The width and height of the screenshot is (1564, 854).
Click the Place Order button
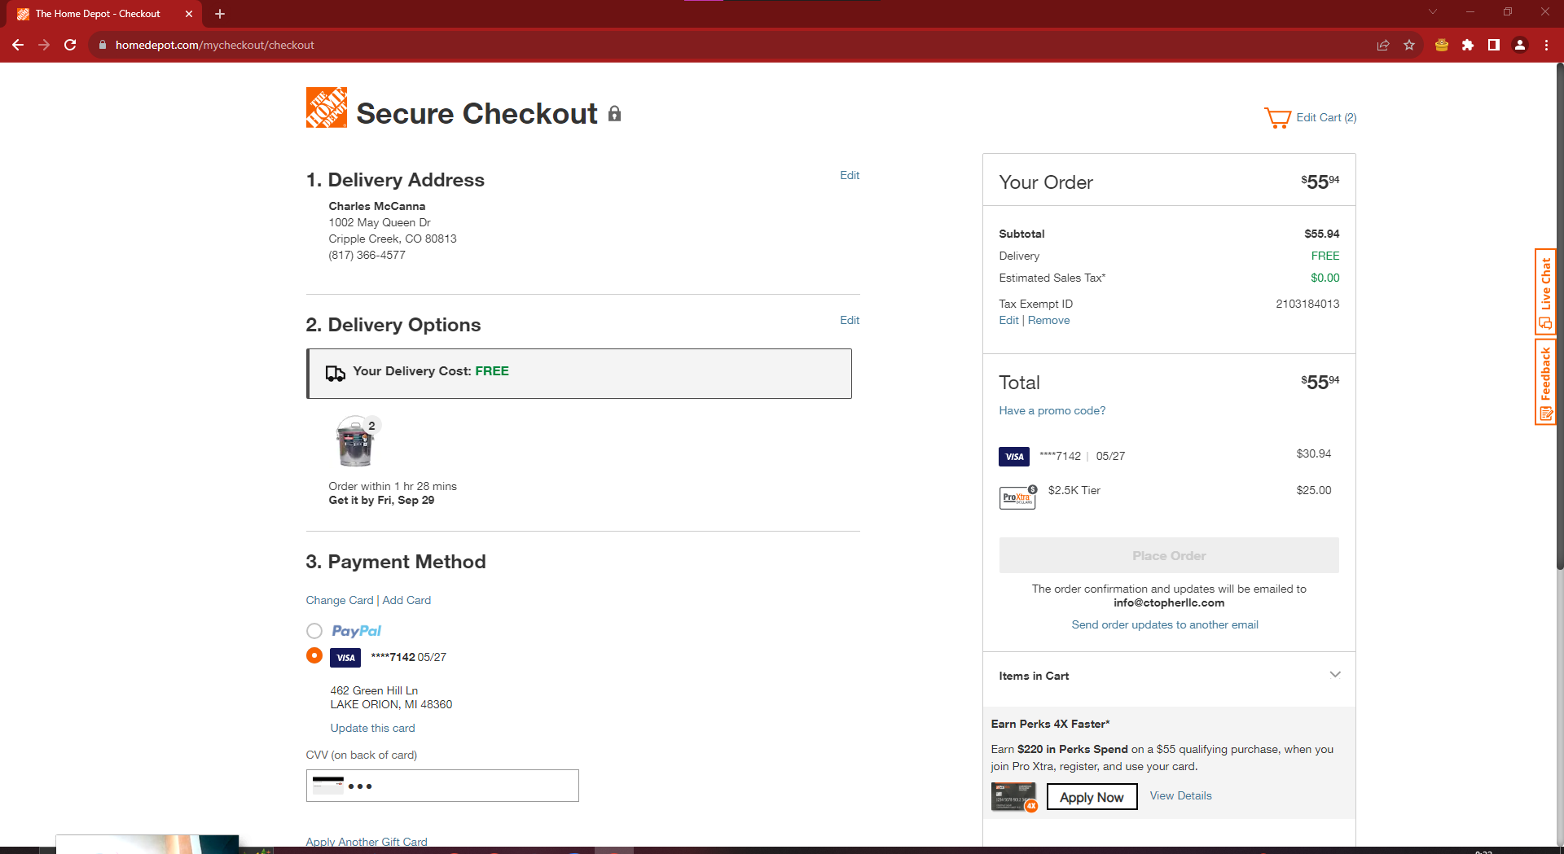pyautogui.click(x=1169, y=555)
